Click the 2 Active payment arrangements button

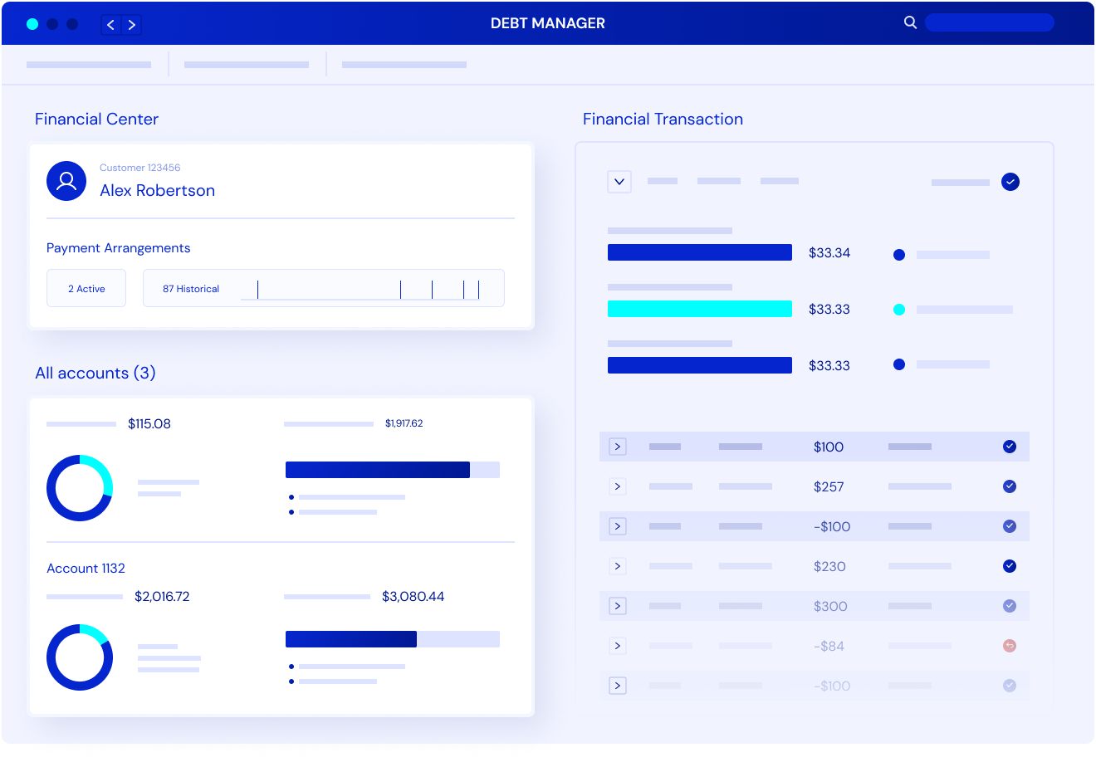point(86,288)
